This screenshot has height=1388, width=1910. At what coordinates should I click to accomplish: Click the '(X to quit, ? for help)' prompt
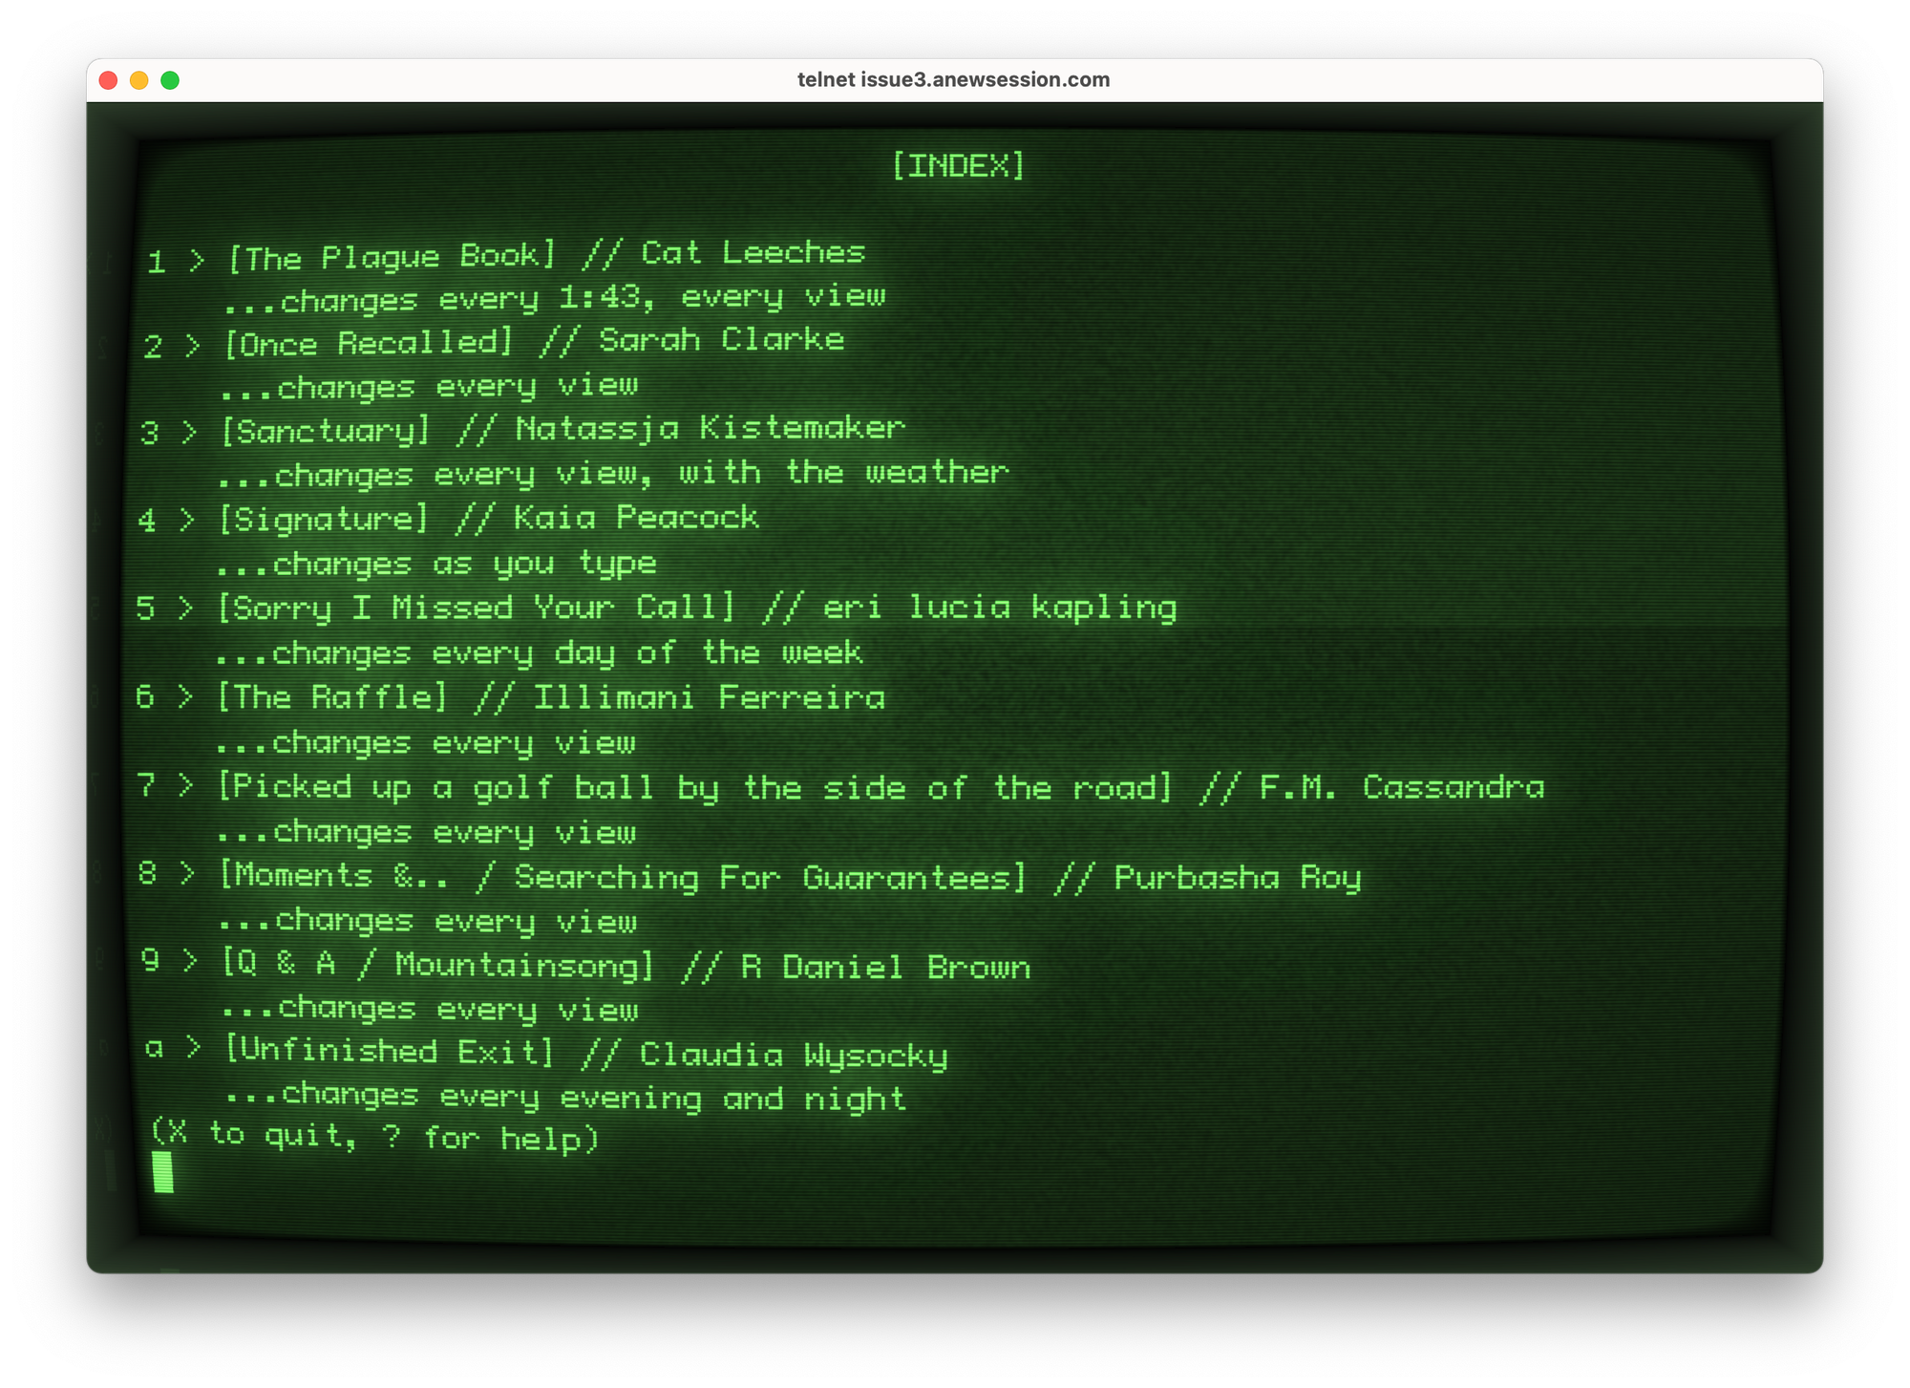click(x=375, y=1135)
